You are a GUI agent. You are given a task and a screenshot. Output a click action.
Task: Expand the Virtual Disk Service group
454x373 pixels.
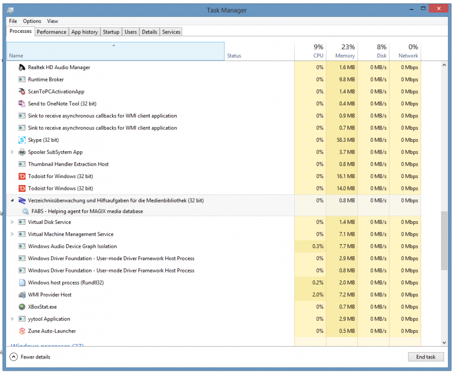tap(12, 222)
